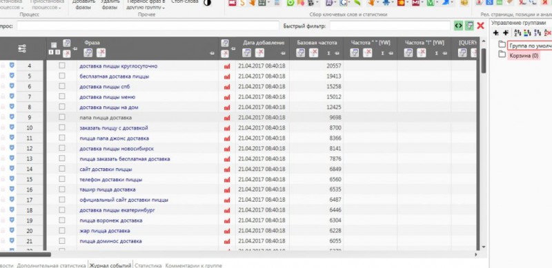Open the phrase доставка пиццы новосибирск
Image resolution: width=552 pixels, height=268 pixels.
117,149
